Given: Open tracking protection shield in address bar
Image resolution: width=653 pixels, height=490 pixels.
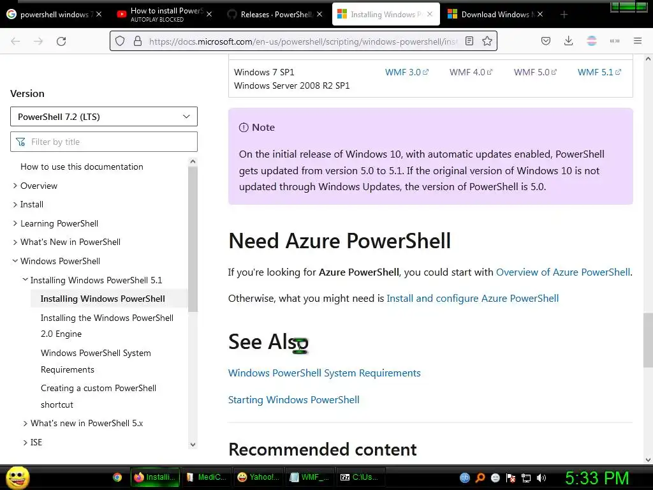Looking at the screenshot, I should 120,41.
